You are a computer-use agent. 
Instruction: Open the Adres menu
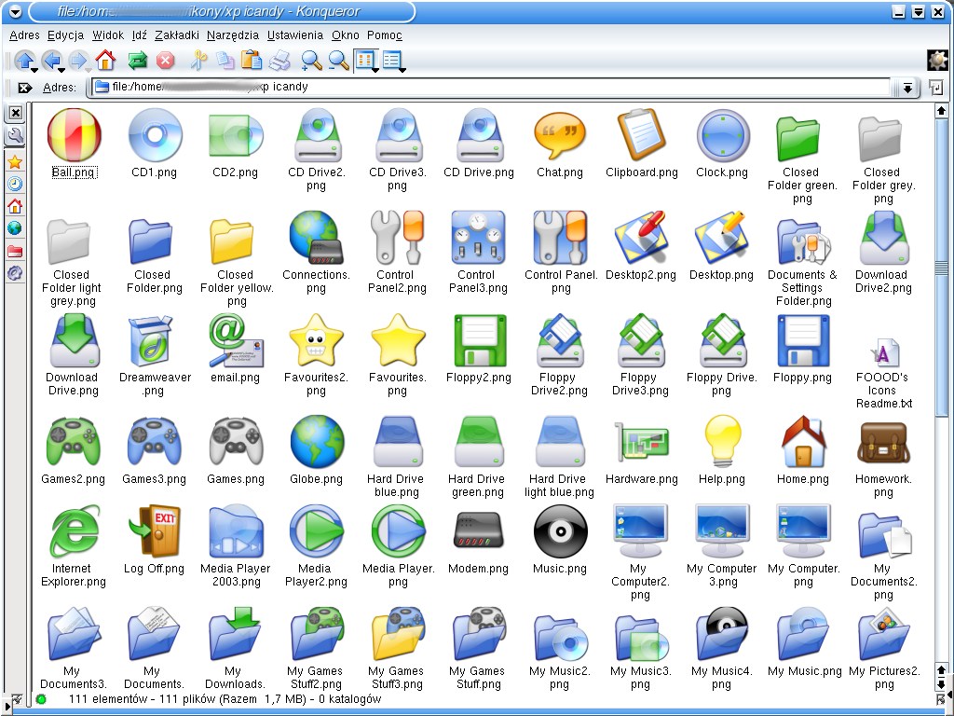(x=24, y=35)
